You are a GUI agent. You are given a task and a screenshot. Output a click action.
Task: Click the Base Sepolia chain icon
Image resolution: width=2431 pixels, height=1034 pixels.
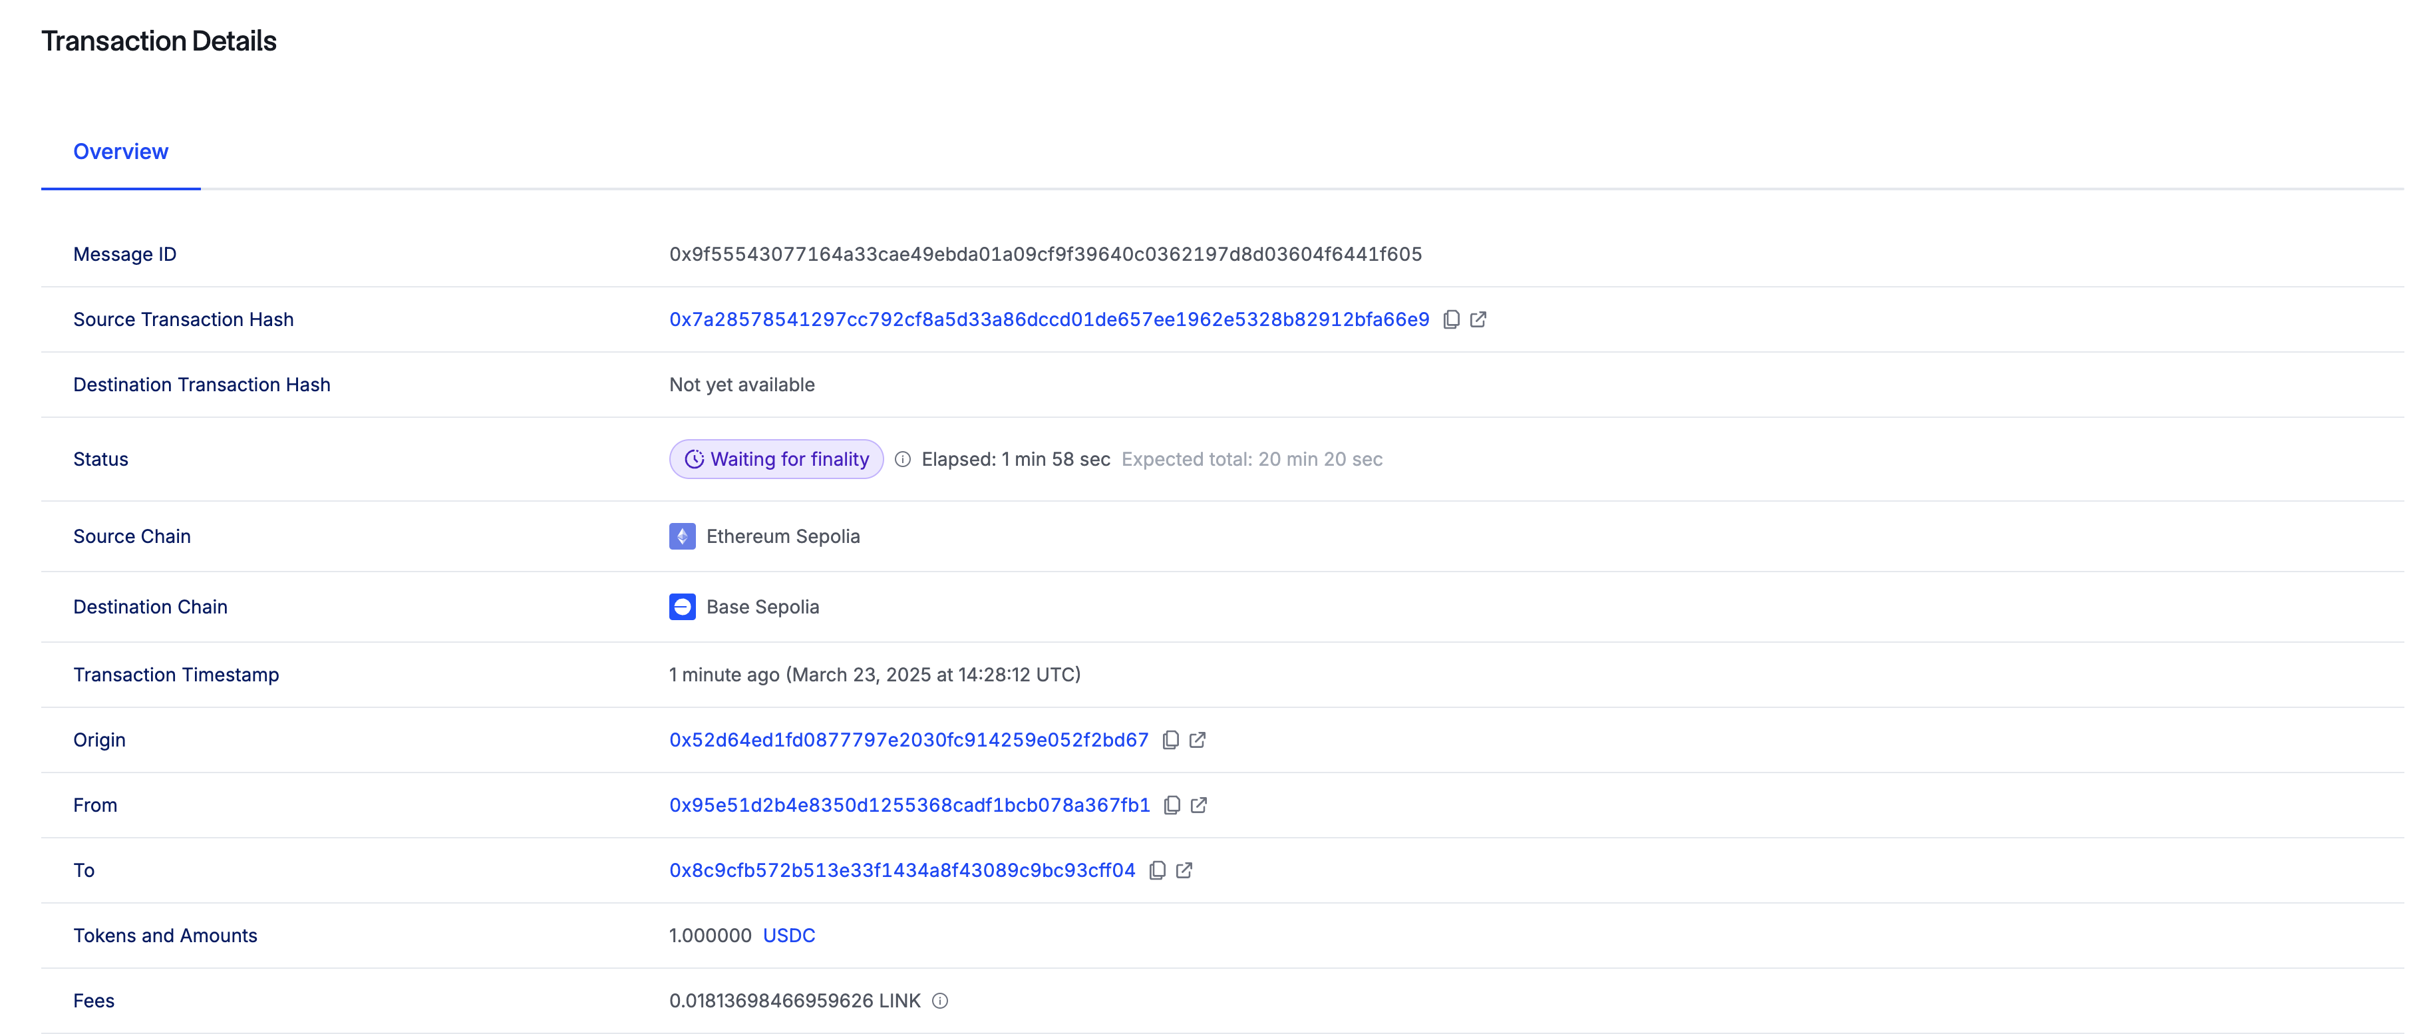click(x=683, y=607)
